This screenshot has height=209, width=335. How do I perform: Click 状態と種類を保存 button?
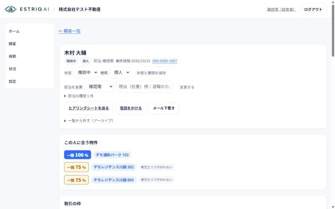tap(151, 73)
